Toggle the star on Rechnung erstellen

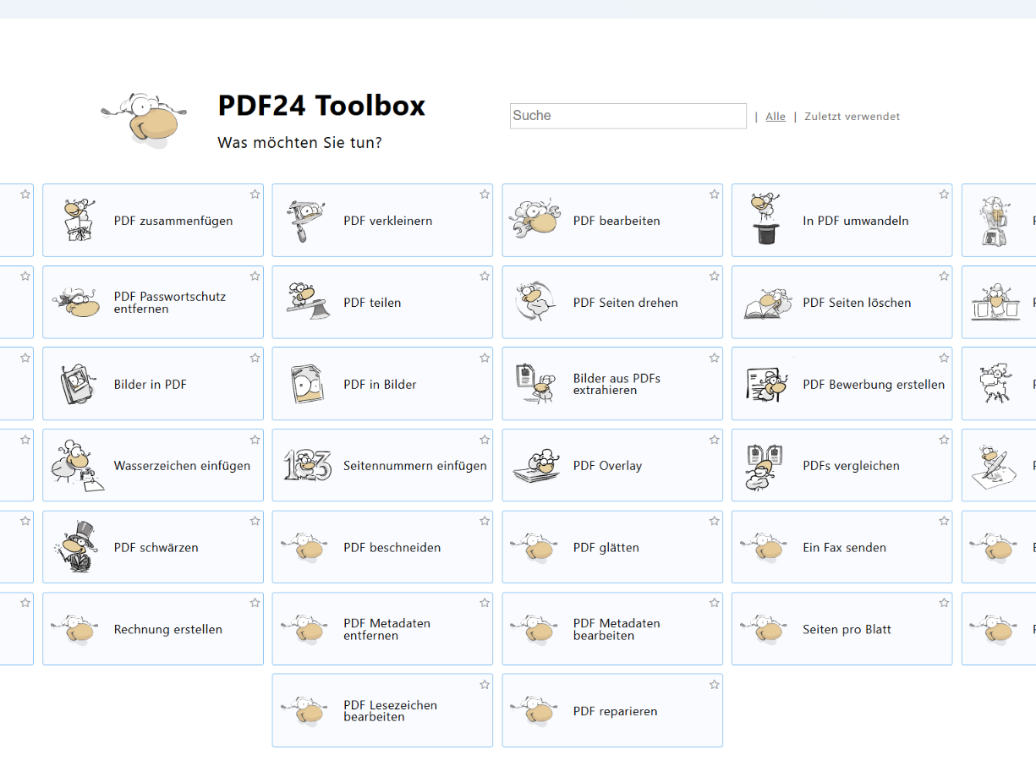click(x=255, y=603)
